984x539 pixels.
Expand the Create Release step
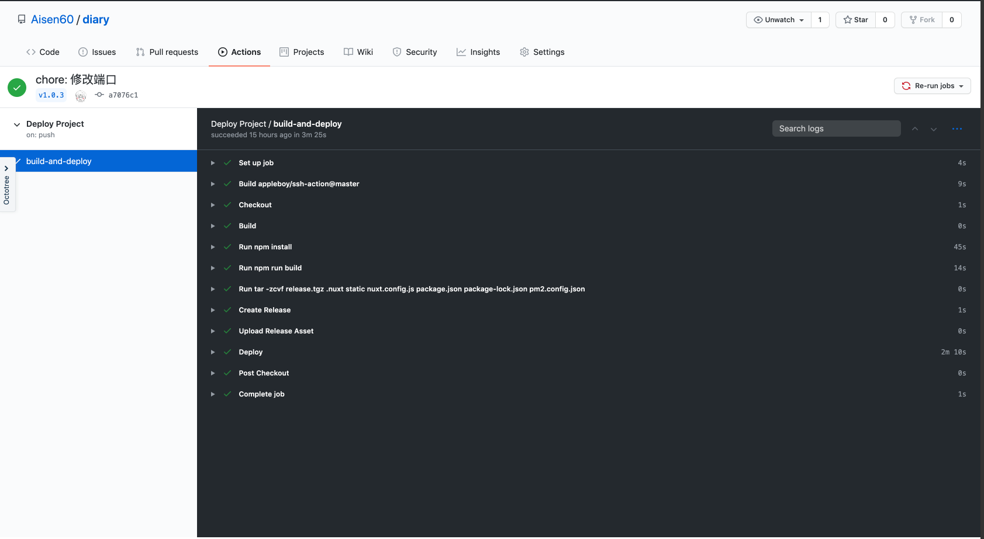click(213, 310)
